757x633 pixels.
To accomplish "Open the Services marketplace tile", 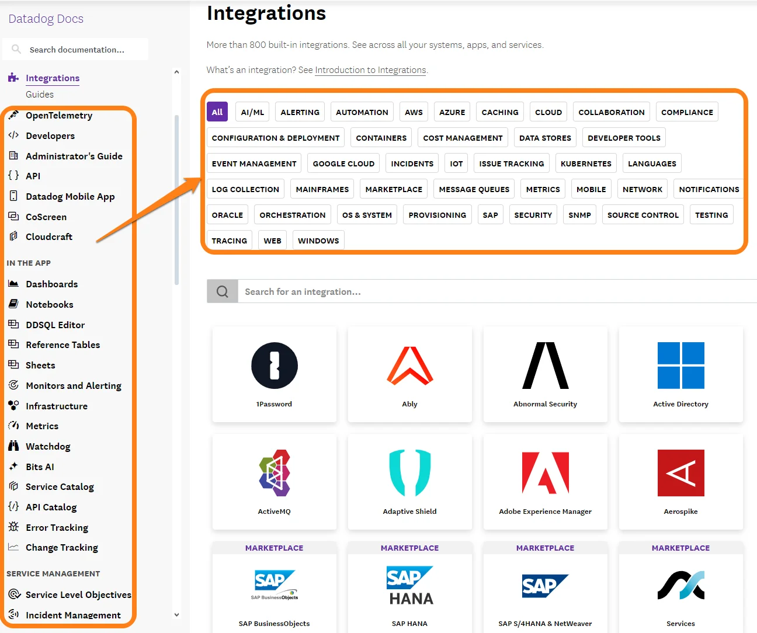I will point(681,587).
